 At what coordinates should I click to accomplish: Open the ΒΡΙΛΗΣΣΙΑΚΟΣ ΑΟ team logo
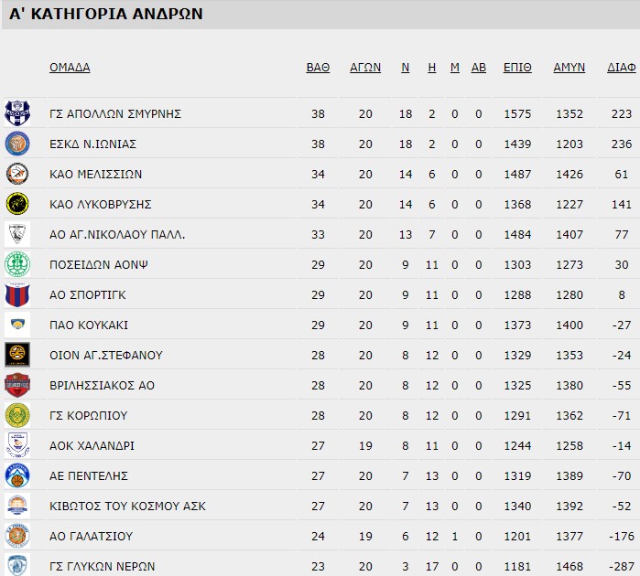click(x=17, y=385)
